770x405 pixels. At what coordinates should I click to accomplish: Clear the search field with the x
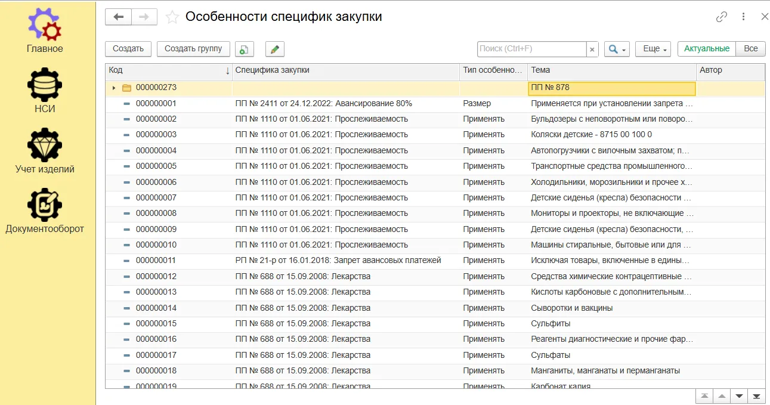click(x=592, y=50)
